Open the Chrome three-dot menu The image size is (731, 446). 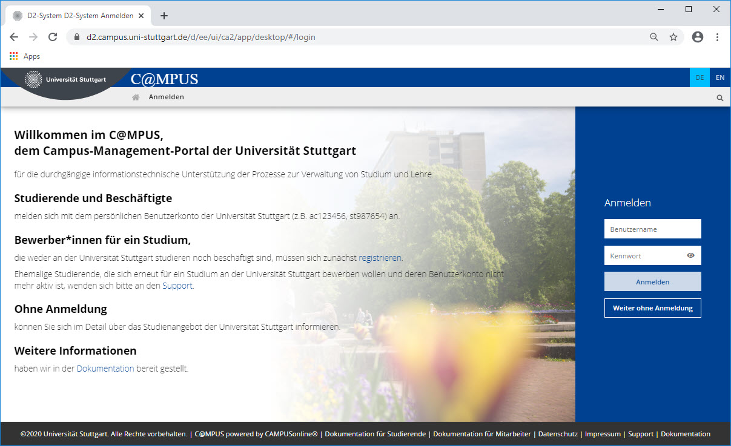717,37
